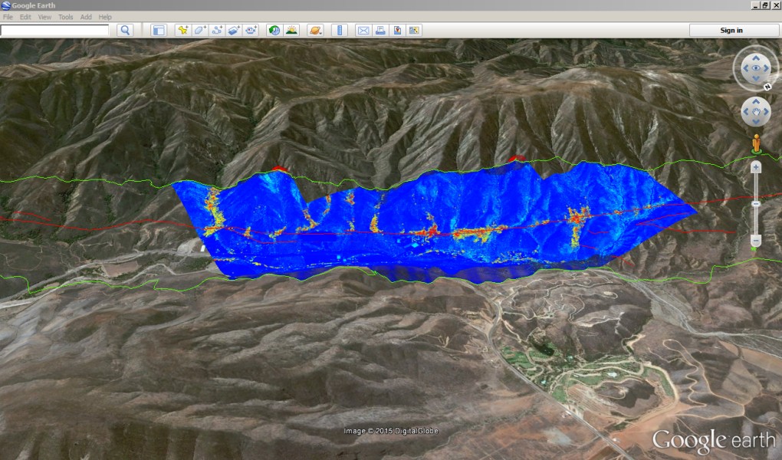Click the zoom in plus button
782x460 pixels.
coord(756,166)
